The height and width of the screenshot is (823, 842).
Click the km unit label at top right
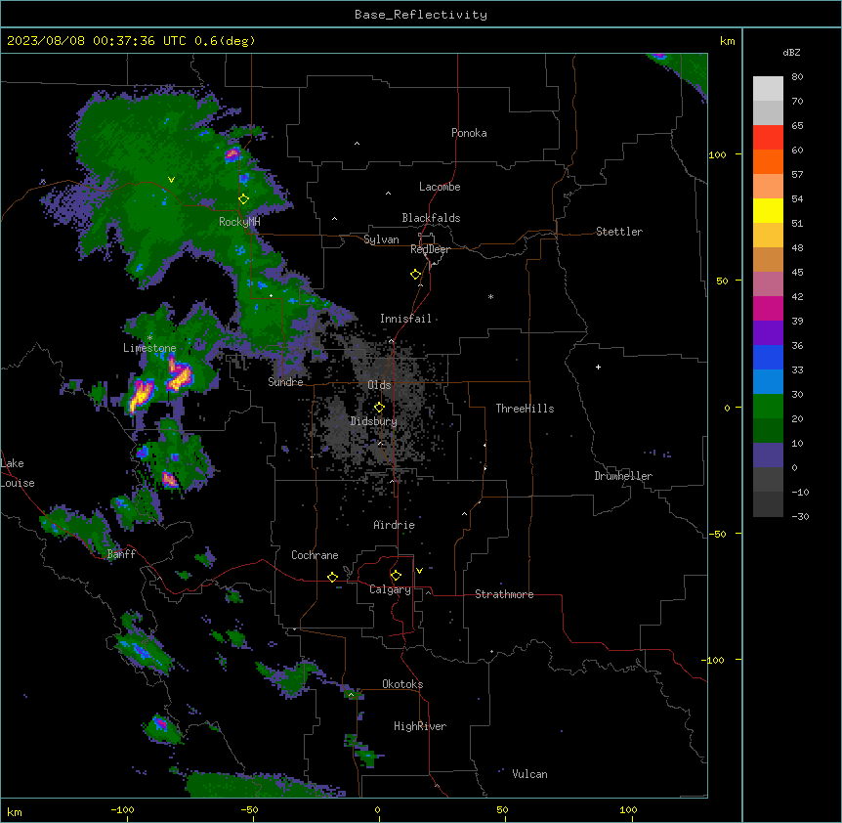[727, 41]
